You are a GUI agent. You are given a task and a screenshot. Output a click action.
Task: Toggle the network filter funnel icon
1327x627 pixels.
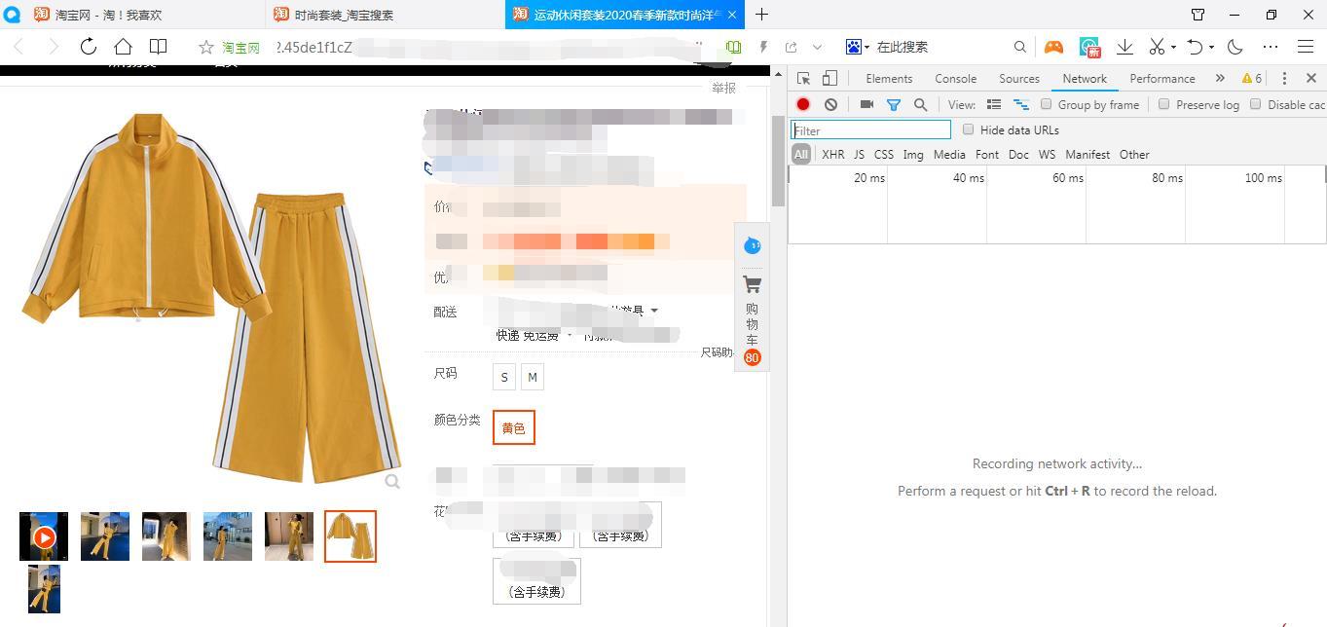pos(893,104)
